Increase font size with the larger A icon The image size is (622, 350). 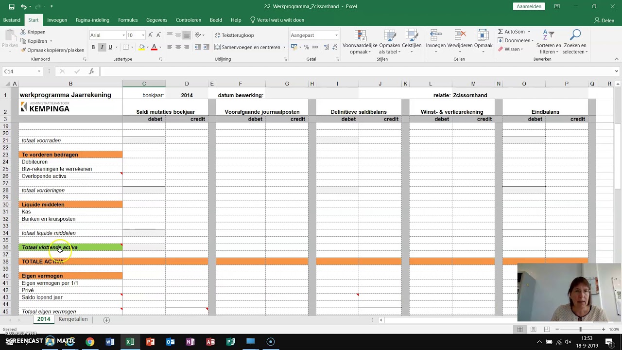click(150, 35)
